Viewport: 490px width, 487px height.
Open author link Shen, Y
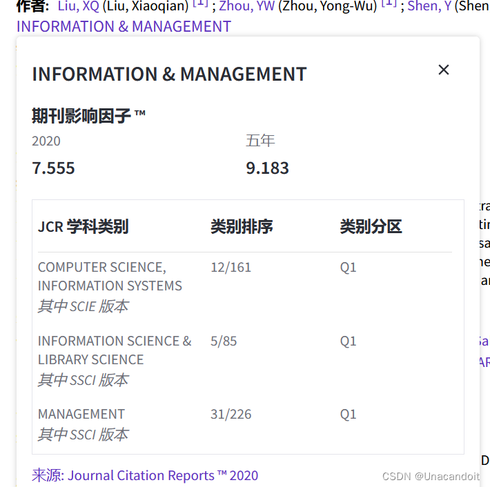(429, 6)
